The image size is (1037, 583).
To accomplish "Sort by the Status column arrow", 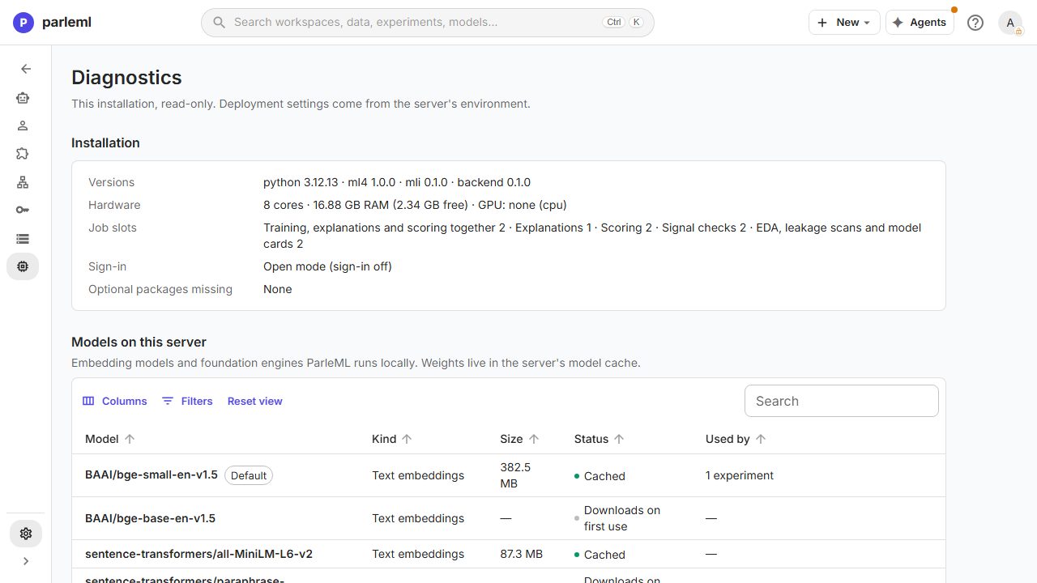I will tap(619, 439).
